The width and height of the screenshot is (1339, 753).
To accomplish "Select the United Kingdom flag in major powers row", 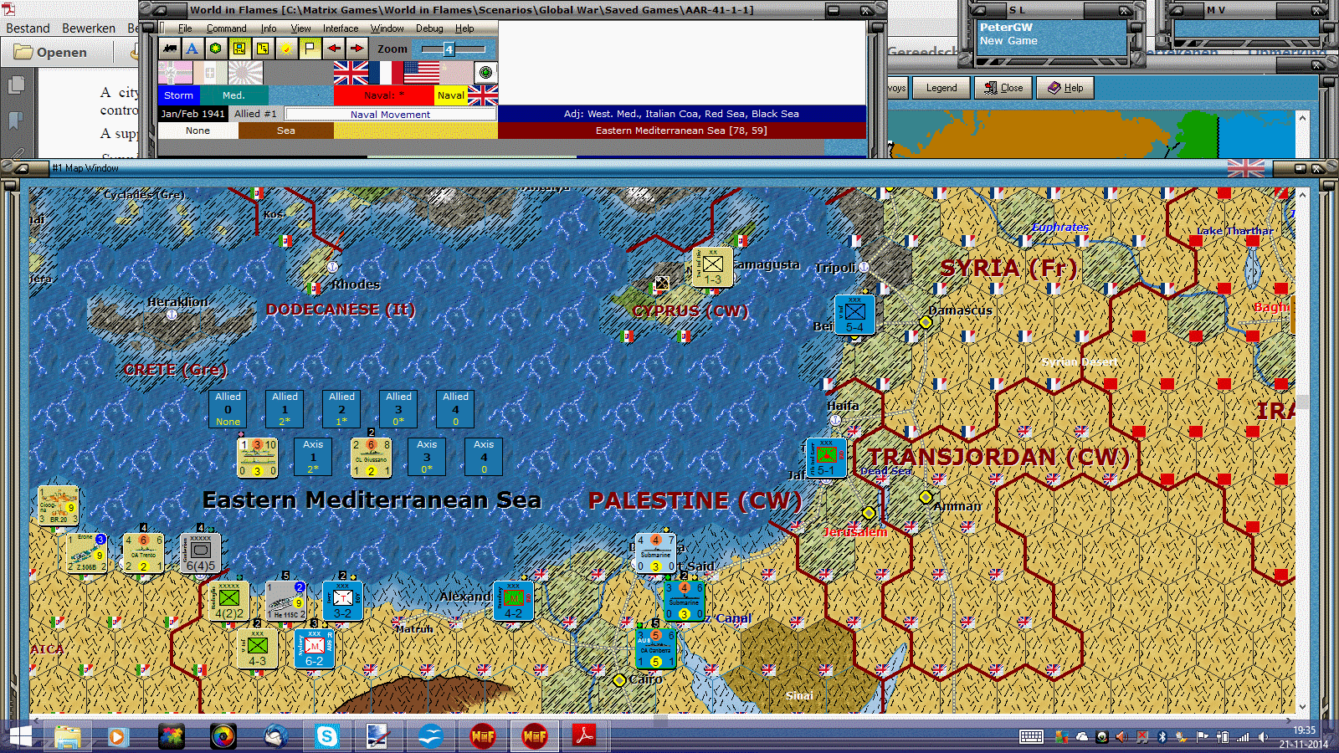I will click(x=351, y=73).
